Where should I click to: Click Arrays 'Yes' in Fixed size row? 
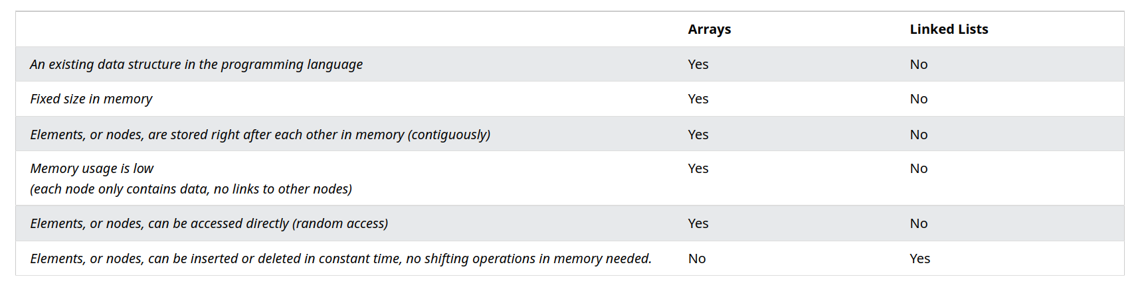coord(698,99)
